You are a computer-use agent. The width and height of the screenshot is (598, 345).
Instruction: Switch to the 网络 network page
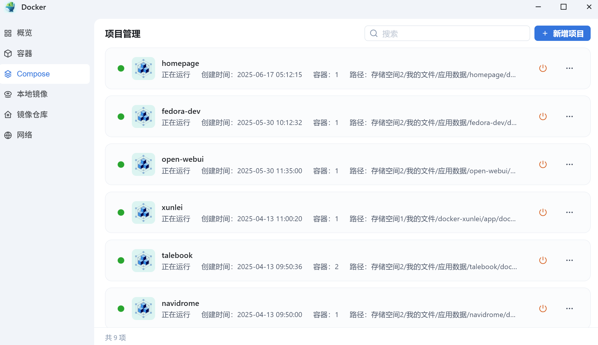(x=45, y=135)
